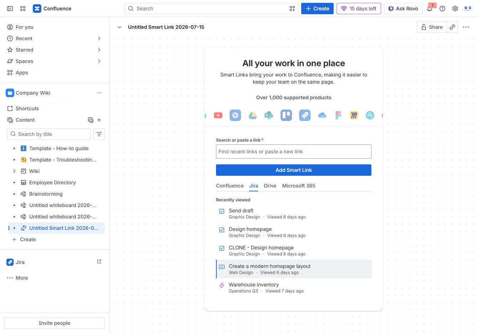Open settings gear icon
478x333 pixels.
tap(455, 9)
